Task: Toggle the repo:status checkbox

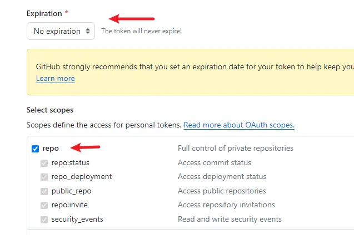Action: click(x=44, y=163)
